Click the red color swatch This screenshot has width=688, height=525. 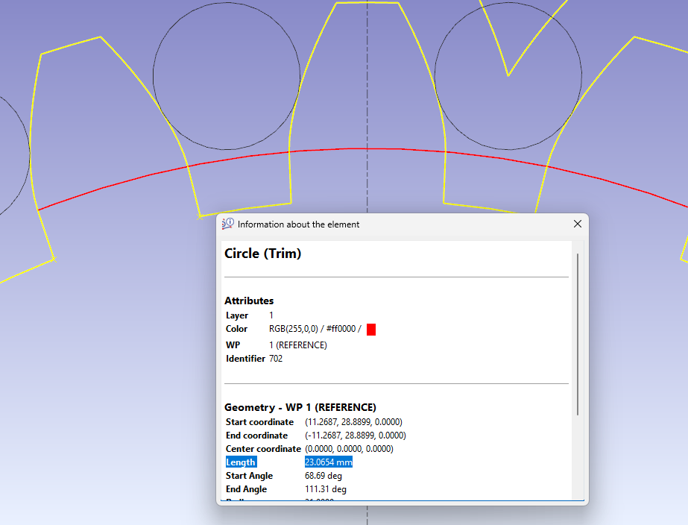click(x=371, y=330)
